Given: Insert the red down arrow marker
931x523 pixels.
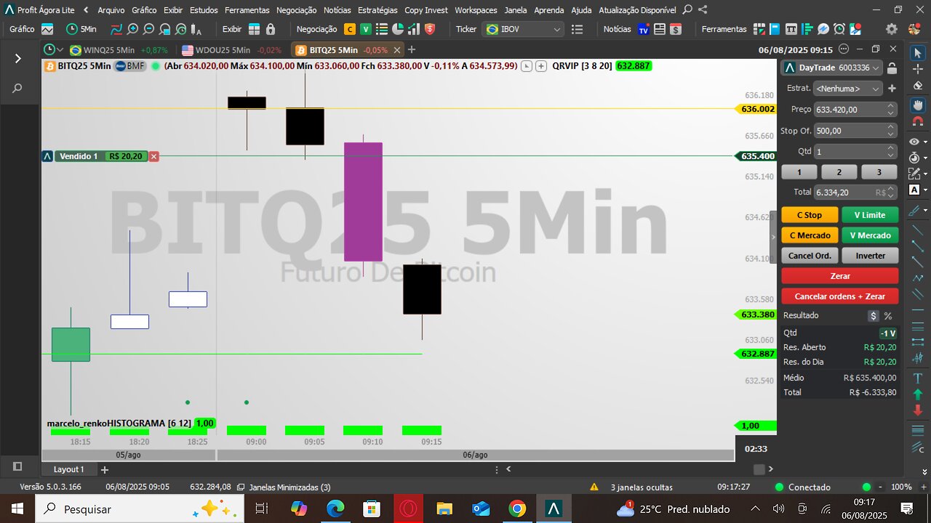Looking at the screenshot, I should 917,410.
